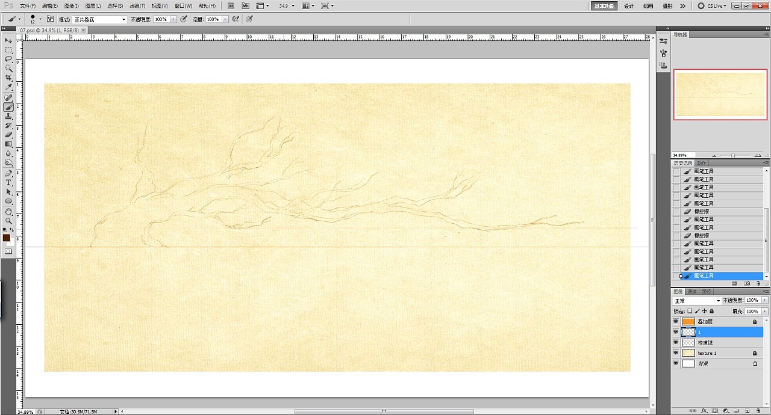Choose the Clone Stamp tool
The width and height of the screenshot is (771, 415).
[8, 116]
